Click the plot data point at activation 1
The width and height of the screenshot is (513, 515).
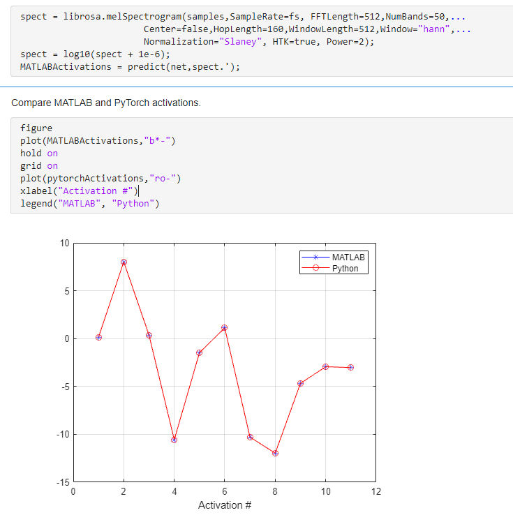click(x=98, y=337)
